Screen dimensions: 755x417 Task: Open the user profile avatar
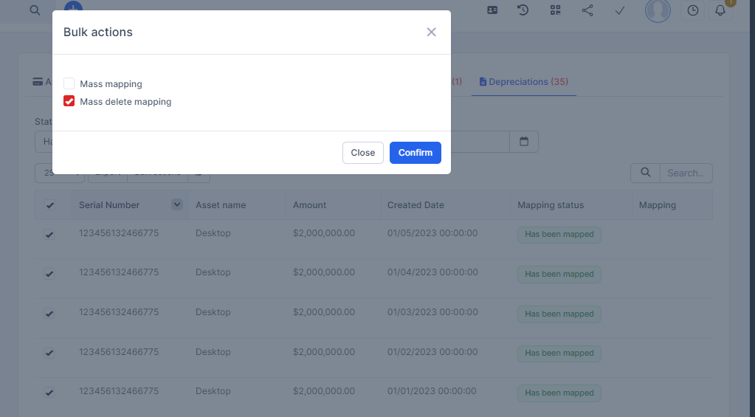658,10
